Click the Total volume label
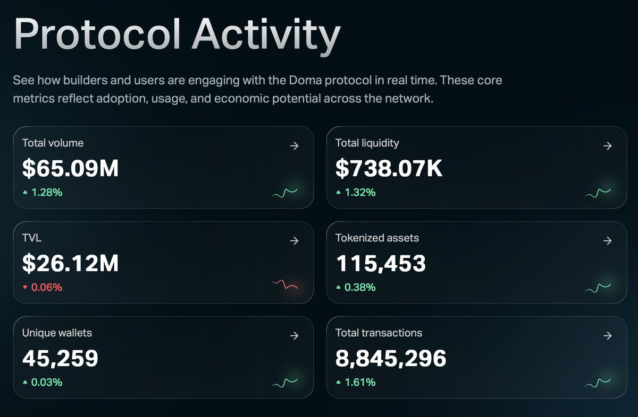The image size is (638, 417). pos(53,143)
